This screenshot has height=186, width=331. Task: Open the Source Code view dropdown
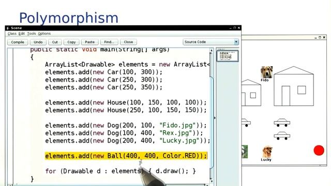[x=210, y=42]
